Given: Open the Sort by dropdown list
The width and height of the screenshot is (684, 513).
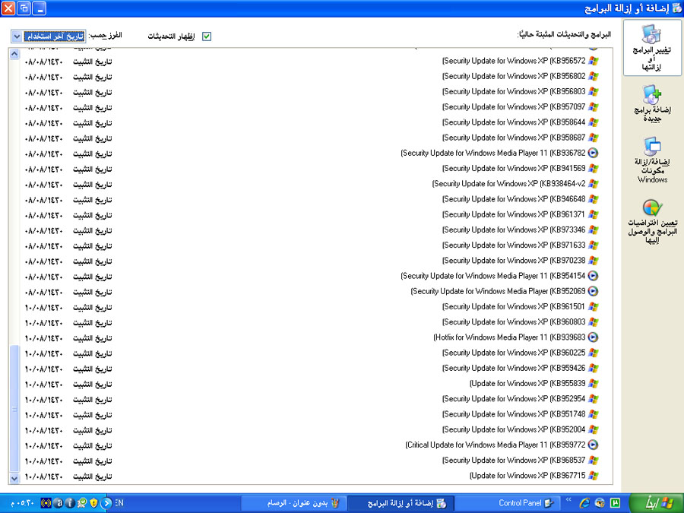Looking at the screenshot, I should point(49,36).
